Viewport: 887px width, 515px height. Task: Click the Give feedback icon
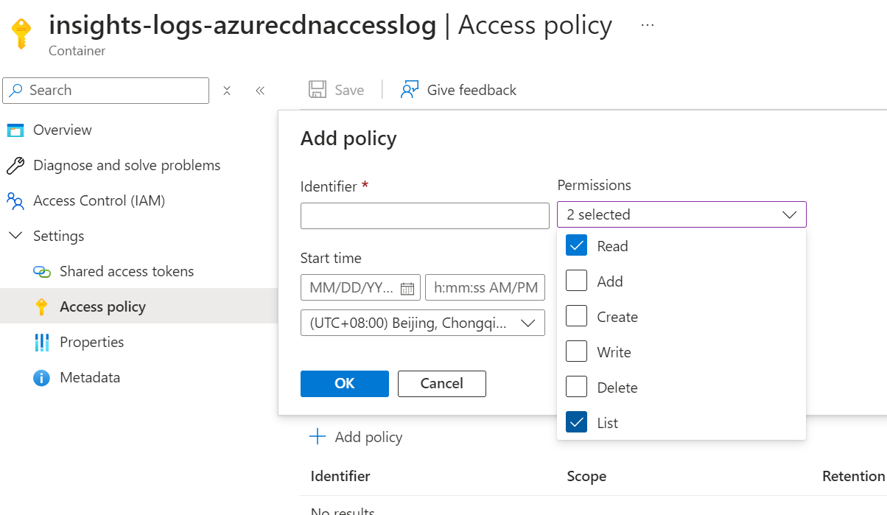(x=409, y=90)
